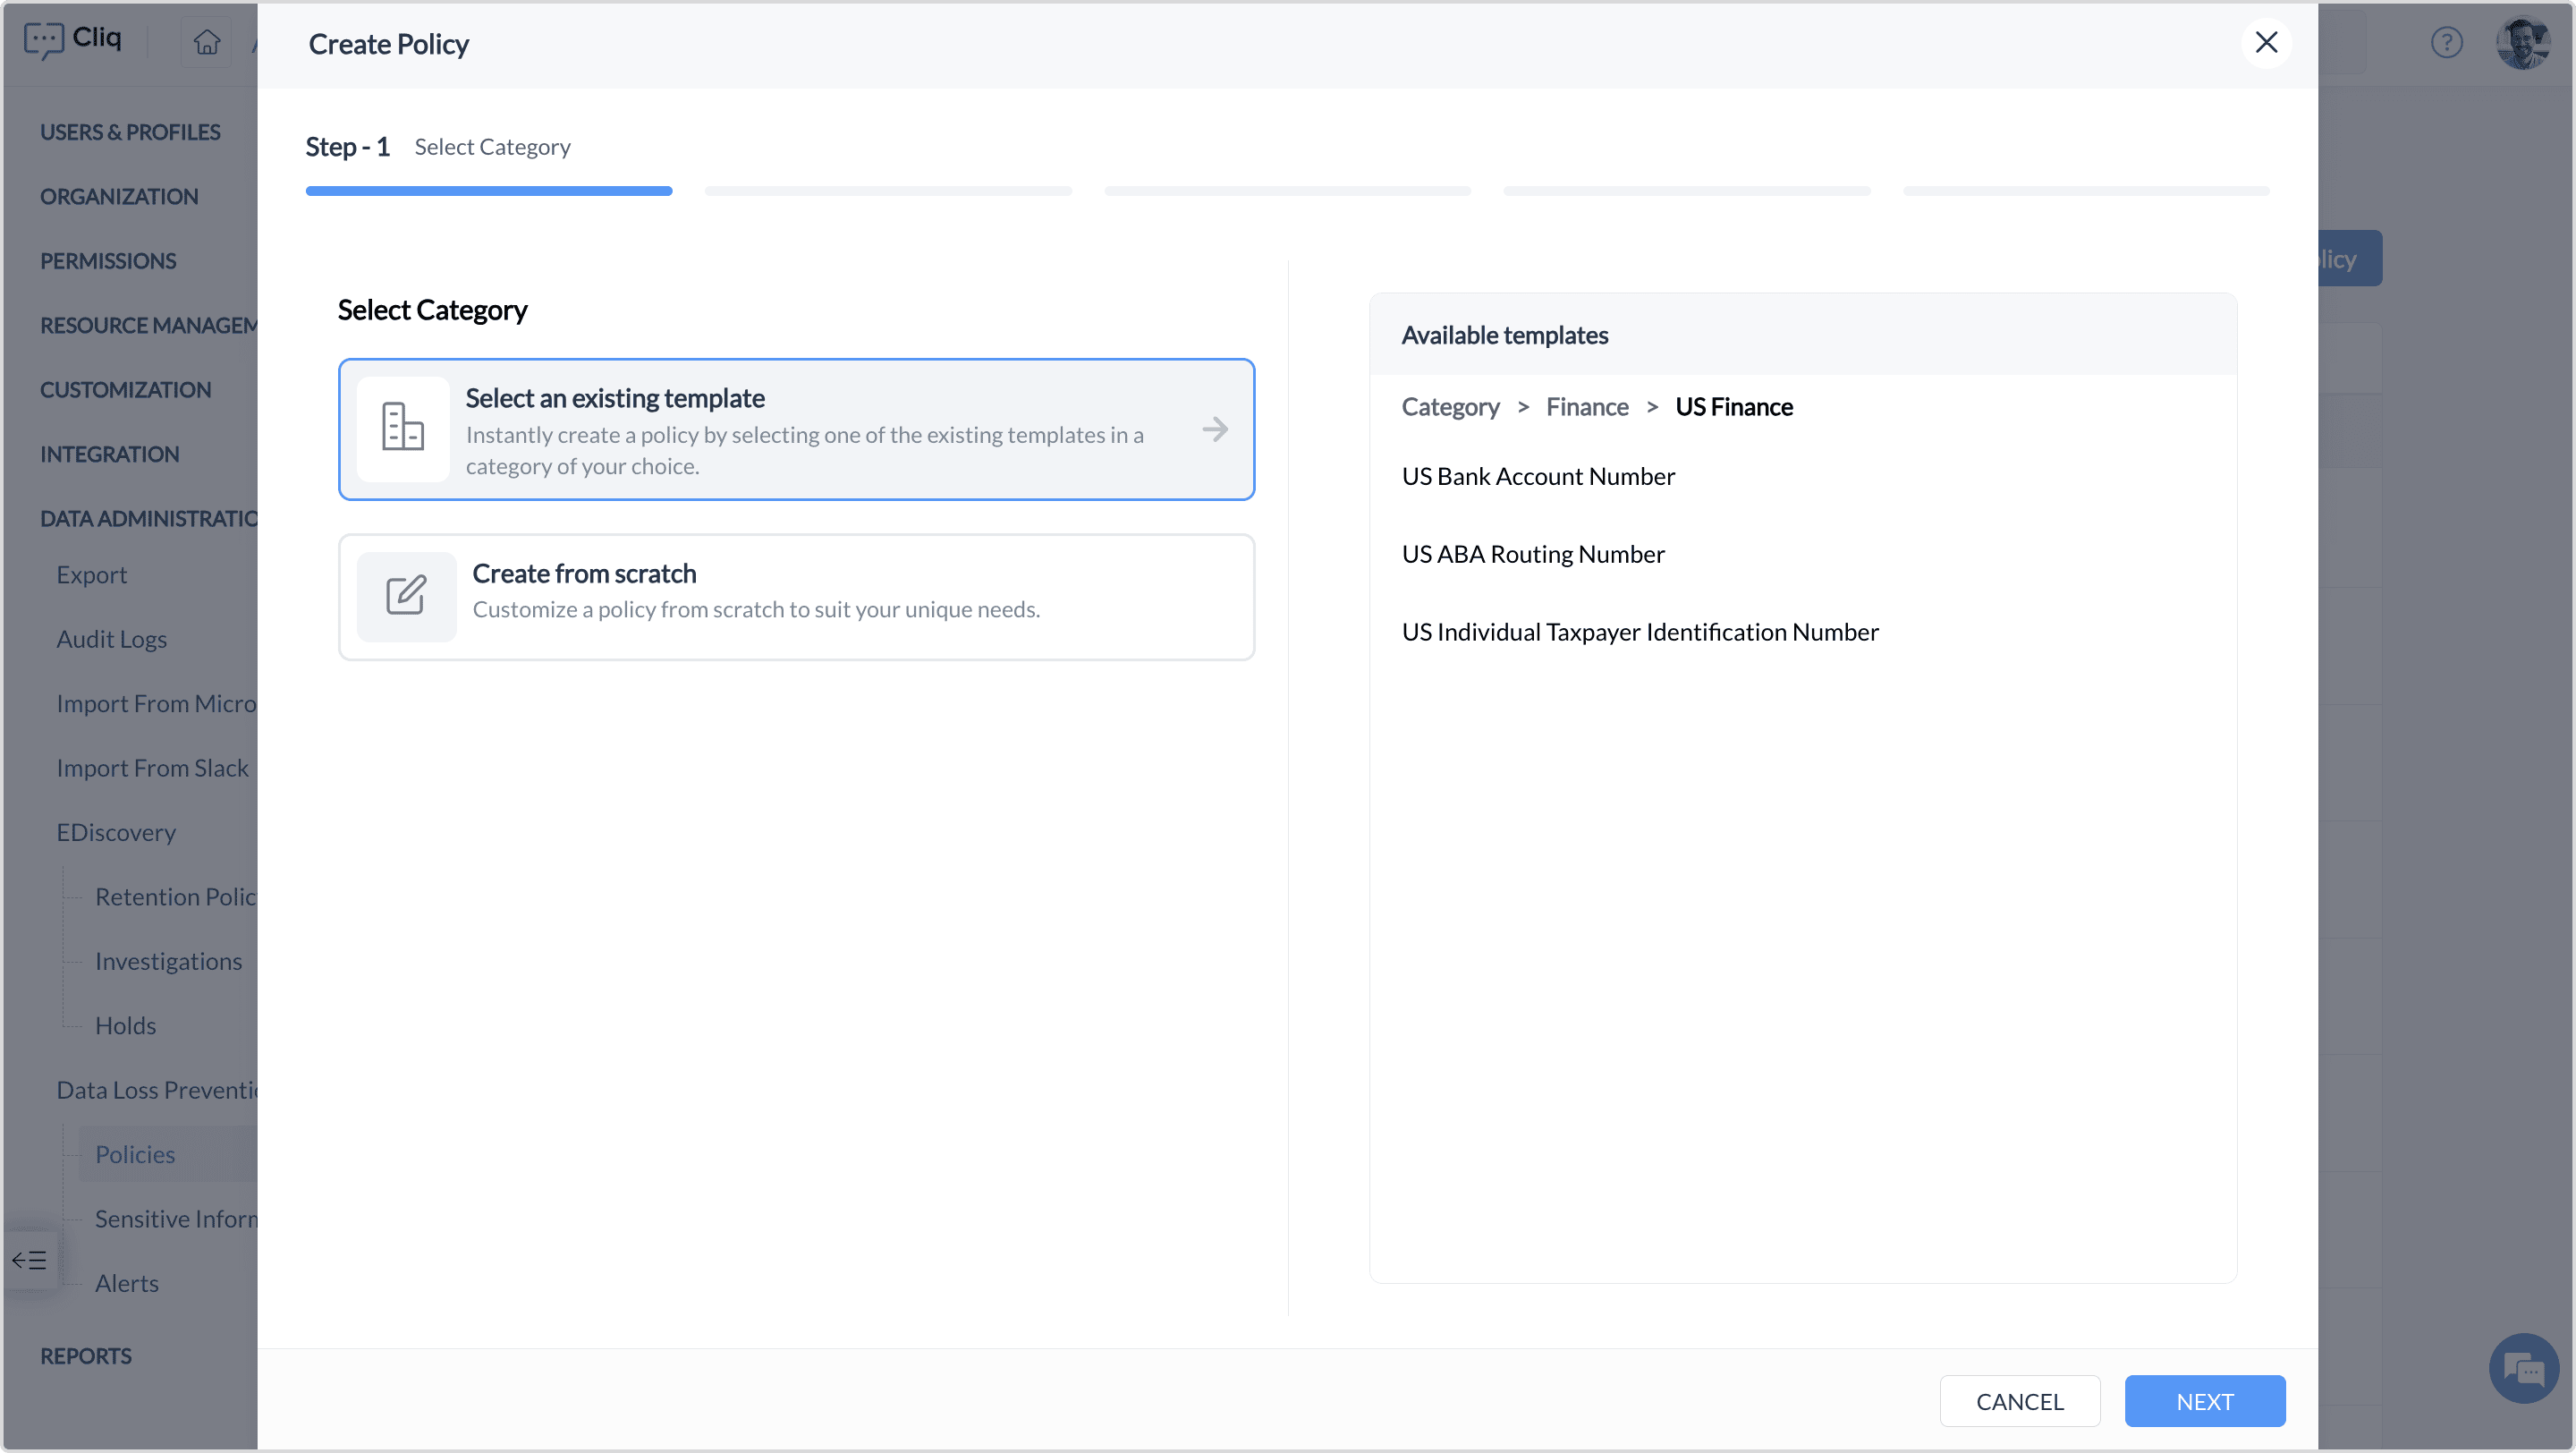Select US ABA Routing Number template
The image size is (2576, 1453).
click(x=1532, y=554)
